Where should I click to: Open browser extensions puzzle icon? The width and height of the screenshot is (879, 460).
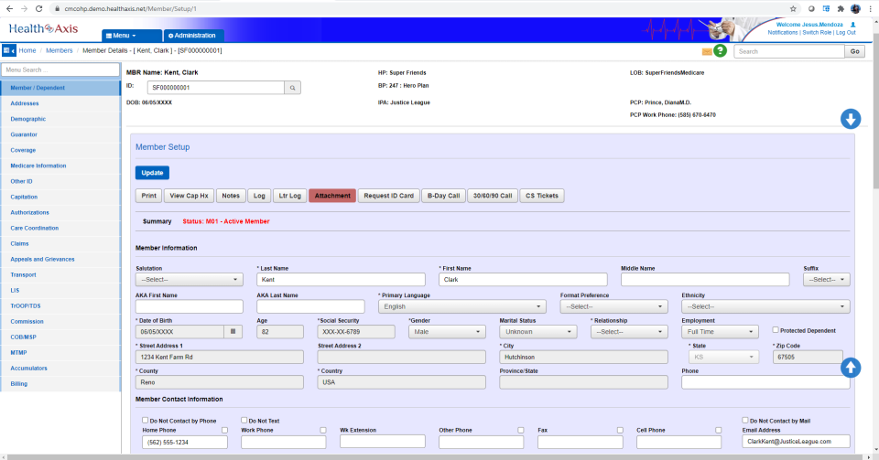pos(841,8)
